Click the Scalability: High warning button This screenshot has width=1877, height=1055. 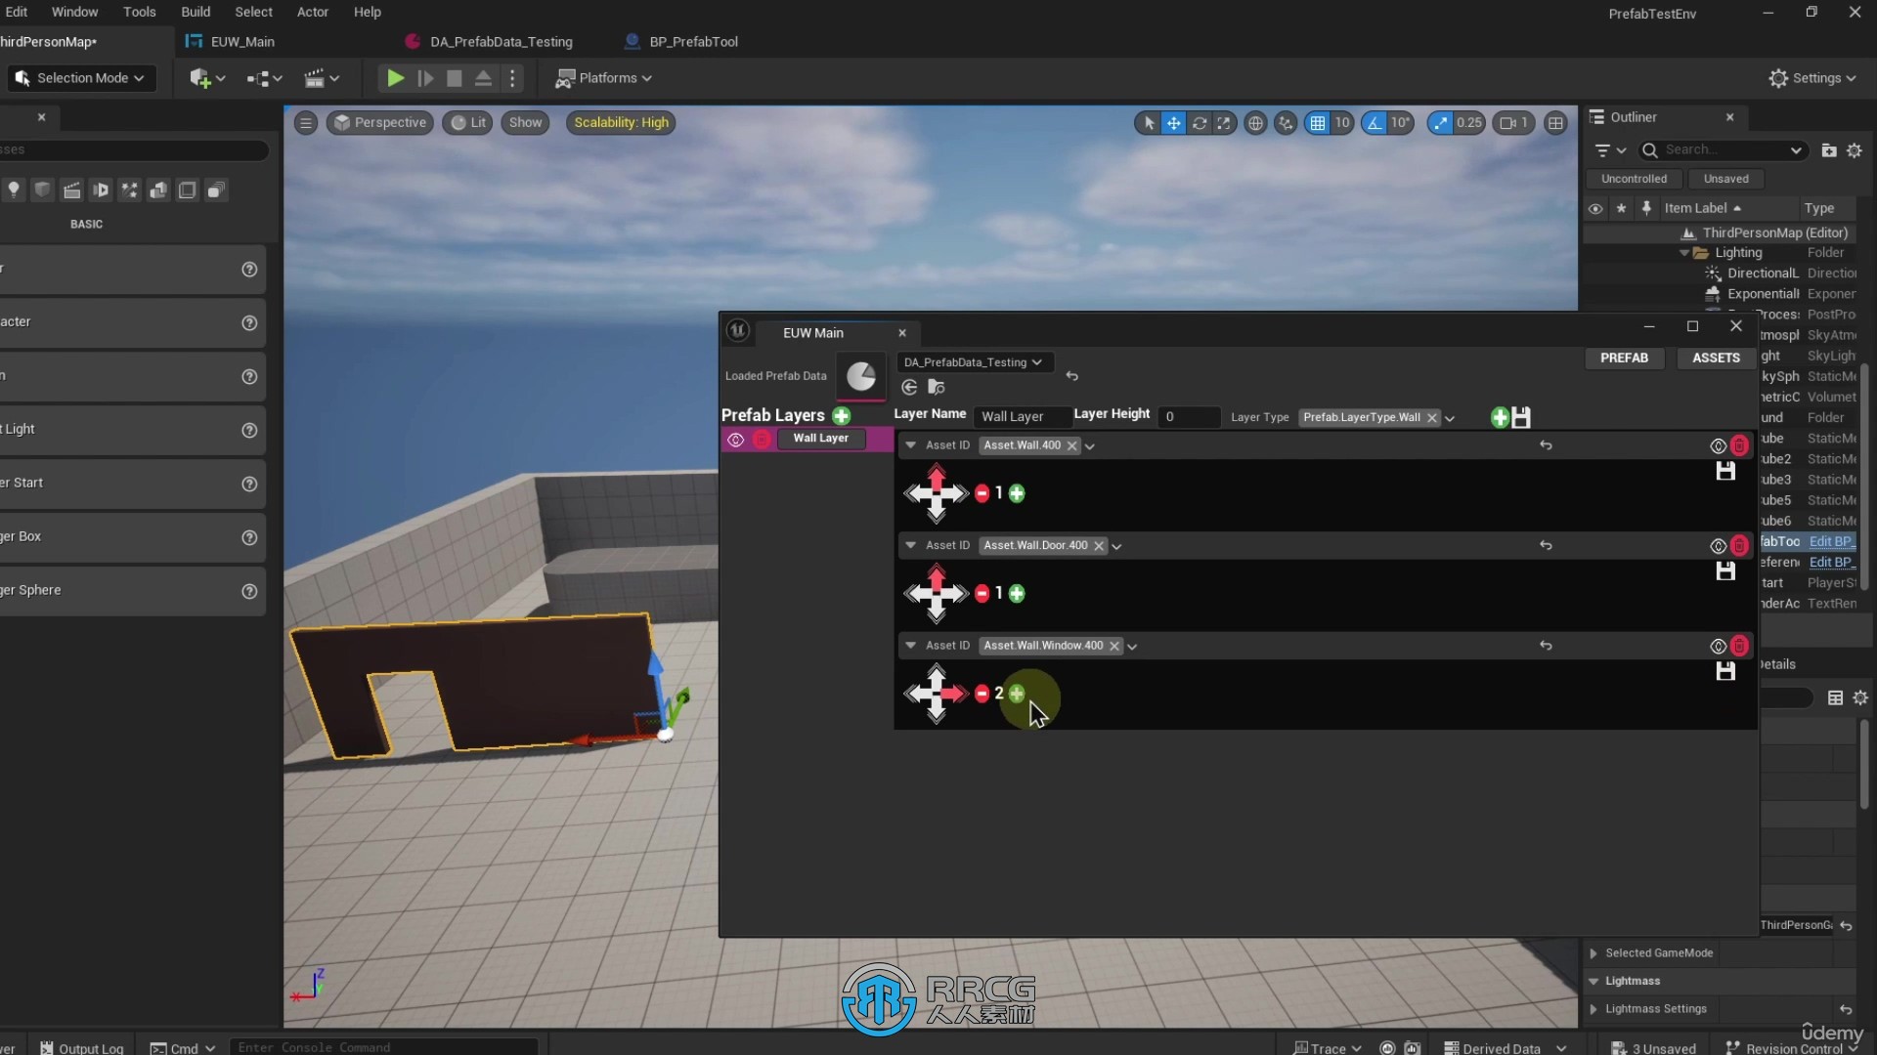621,123
